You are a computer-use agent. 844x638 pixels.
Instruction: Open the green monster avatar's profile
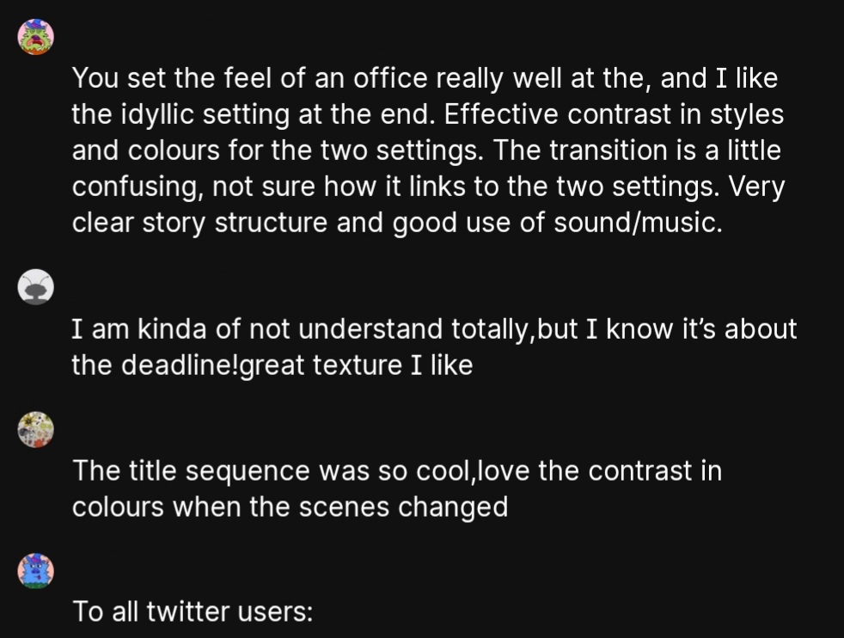coord(35,37)
